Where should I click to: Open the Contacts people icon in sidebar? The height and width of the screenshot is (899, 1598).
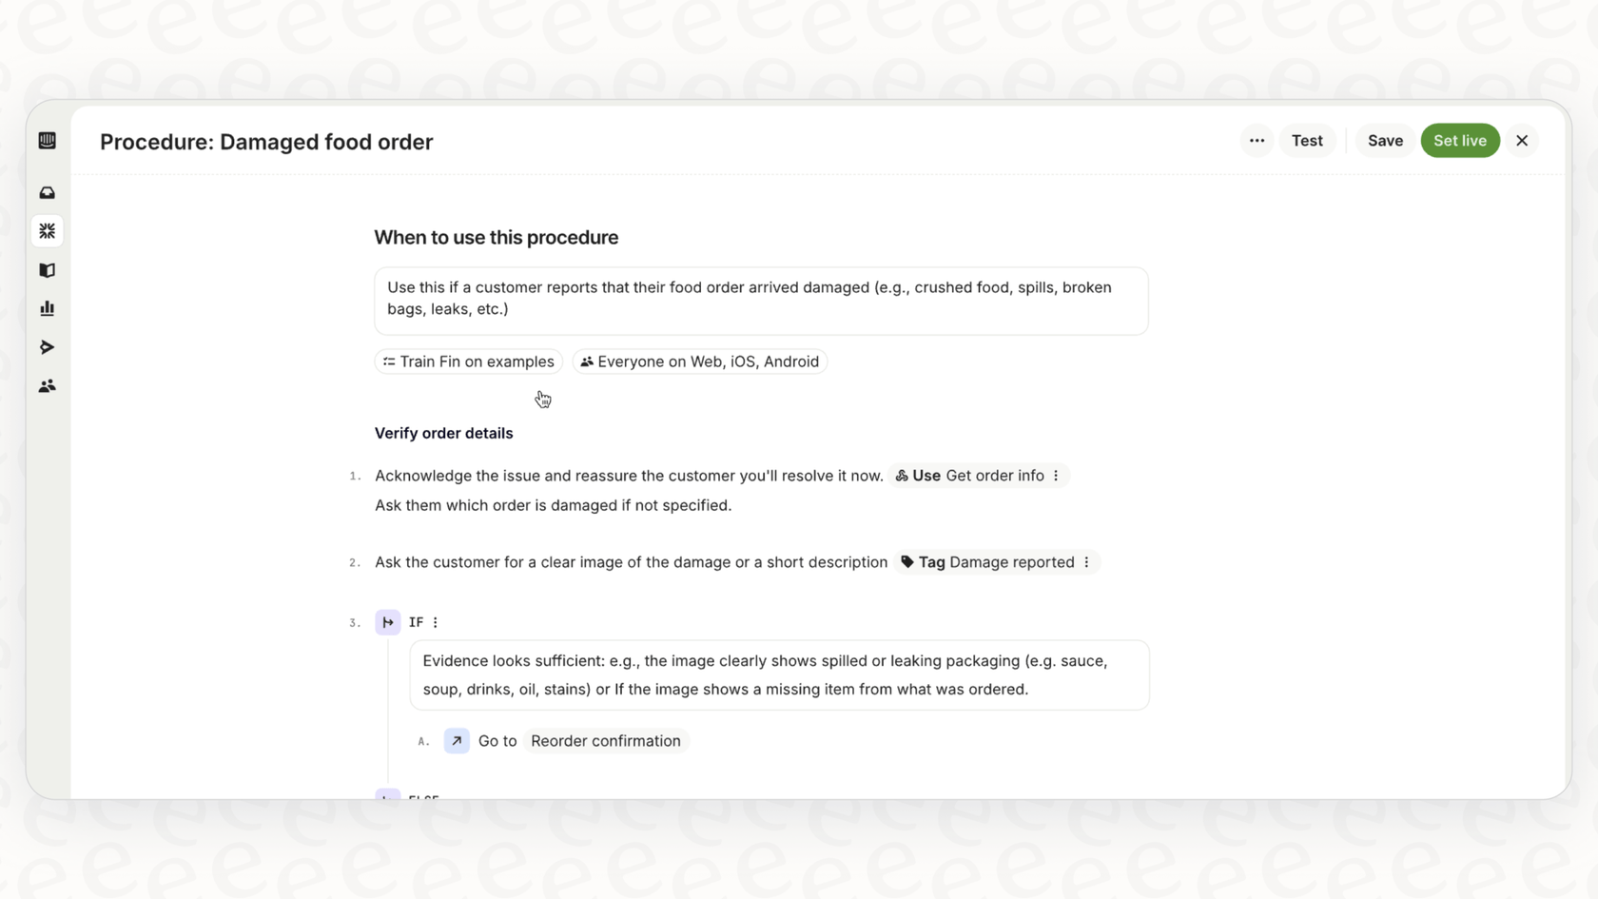[x=47, y=386]
